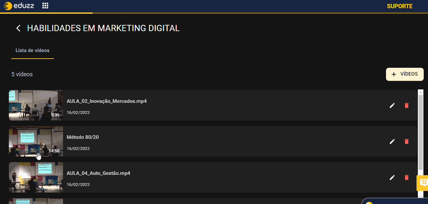The image size is (428, 204).
Task: Delete AULA_02_Inovação_Mercados.mp4 with trash icon
Action: coord(407,105)
